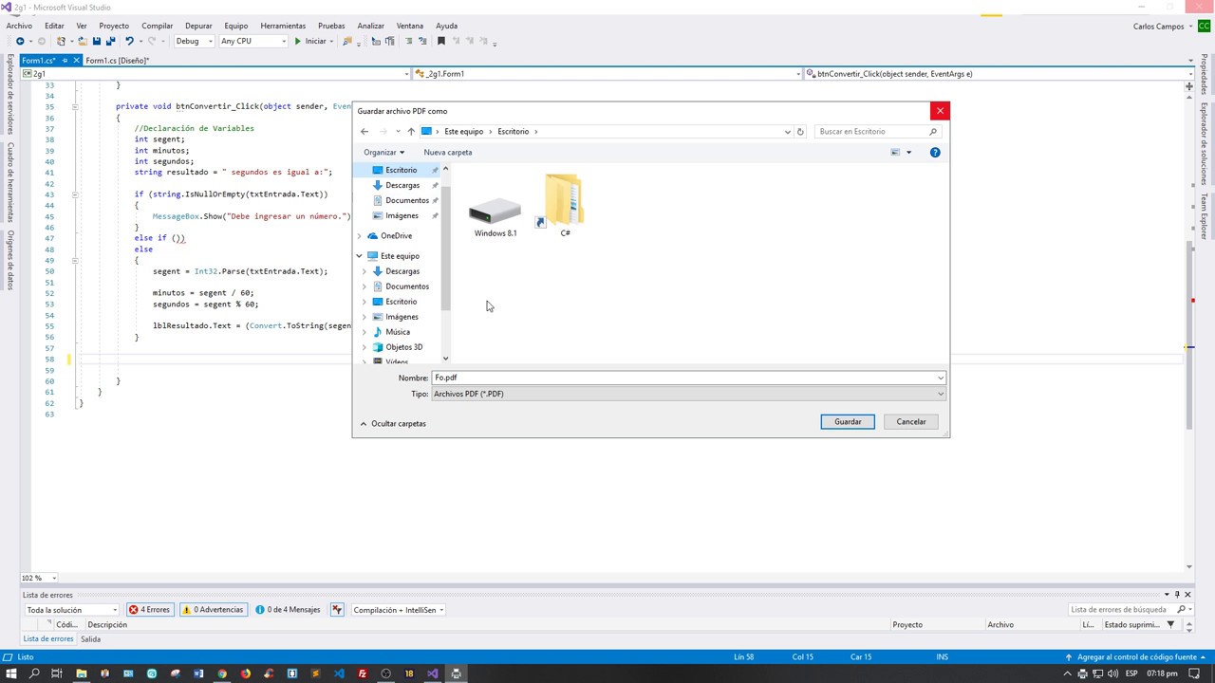Refresh the folder view in dialog
Viewport: 1215px width, 683px height.
point(800,132)
